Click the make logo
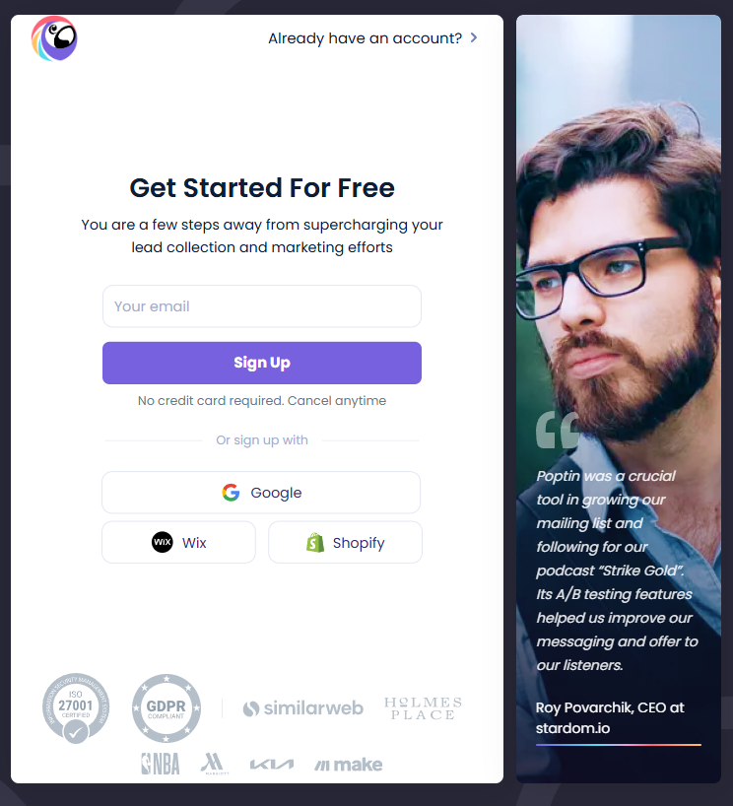733x806 pixels. click(349, 765)
